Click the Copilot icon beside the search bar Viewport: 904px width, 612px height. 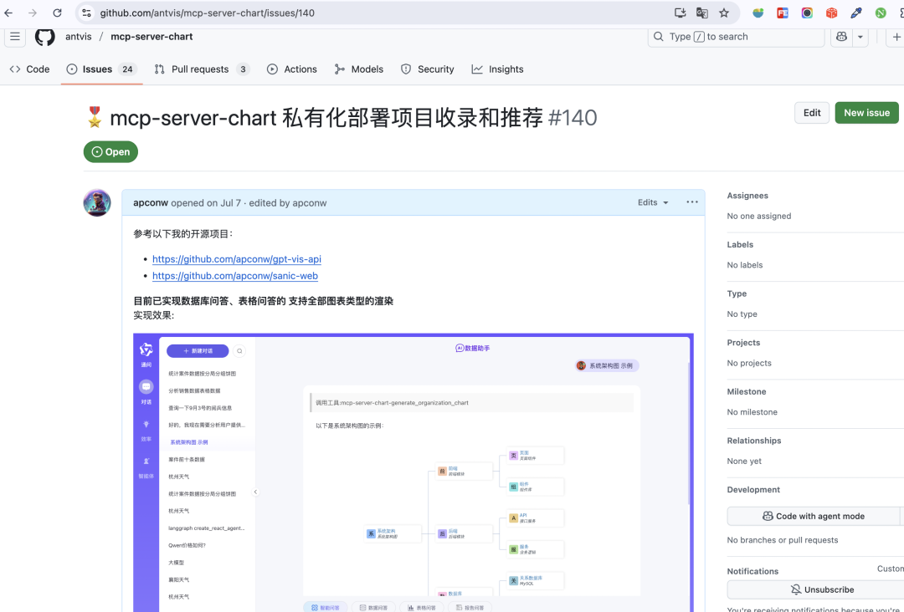point(844,37)
